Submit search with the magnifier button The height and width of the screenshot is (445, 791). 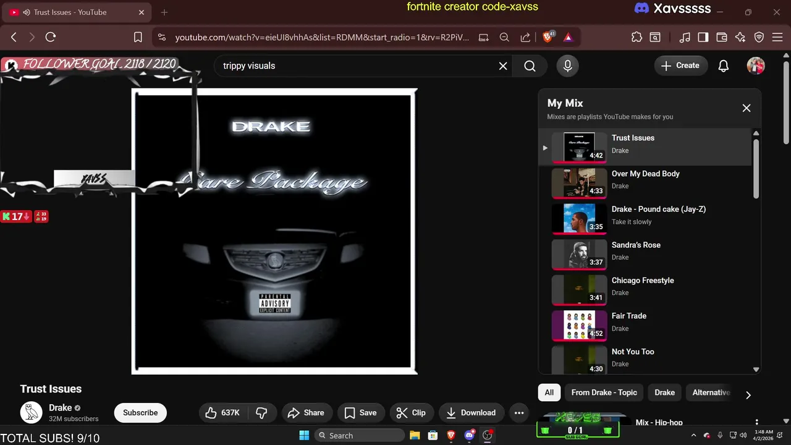coord(530,66)
